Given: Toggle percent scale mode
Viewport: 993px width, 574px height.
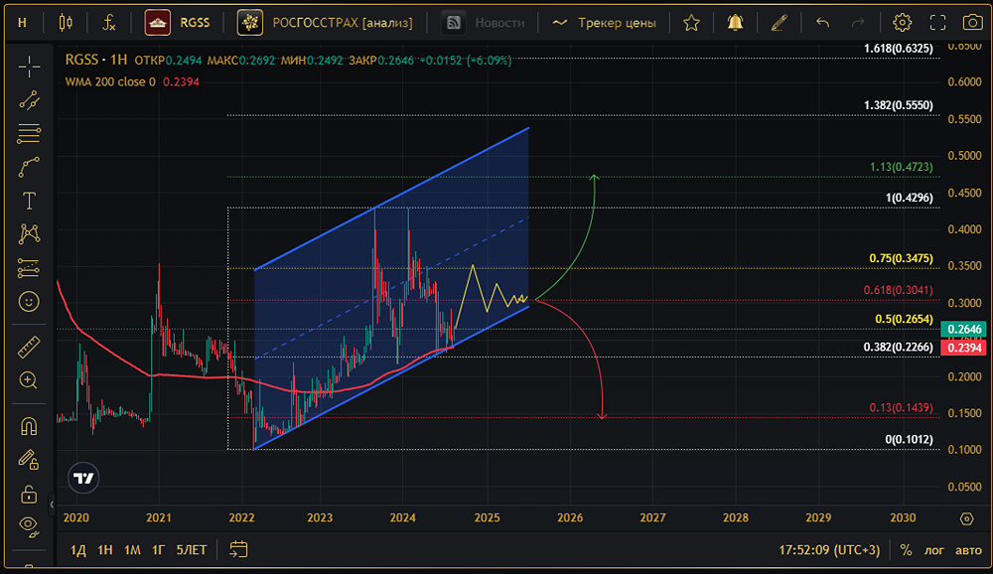Looking at the screenshot, I should click(x=907, y=550).
